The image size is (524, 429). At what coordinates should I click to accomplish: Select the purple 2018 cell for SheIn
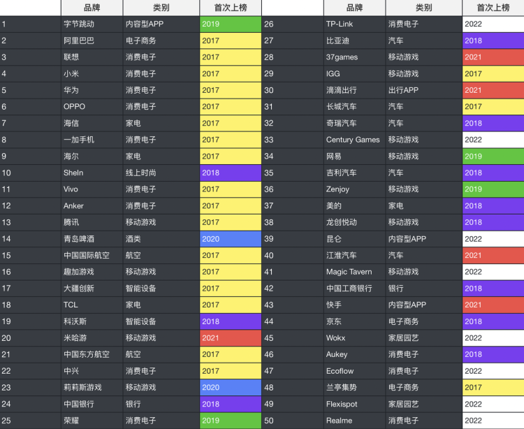pyautogui.click(x=231, y=173)
